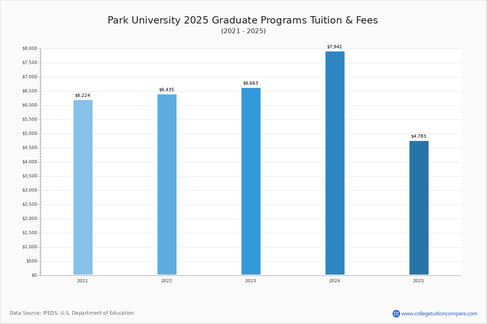487x324 pixels.
Task: Click the CTC logo icon
Action: pos(396,313)
